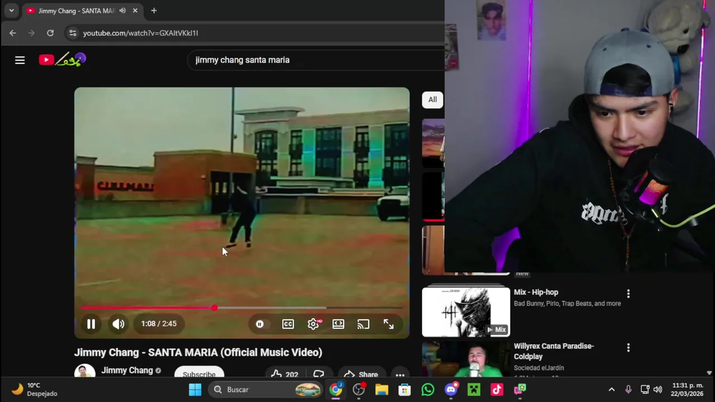Reload the YouTube page
The image size is (715, 402).
tap(50, 33)
